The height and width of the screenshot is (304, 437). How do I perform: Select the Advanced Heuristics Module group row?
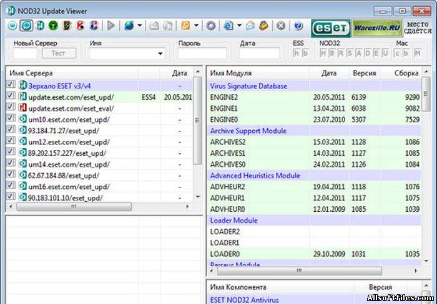314,176
